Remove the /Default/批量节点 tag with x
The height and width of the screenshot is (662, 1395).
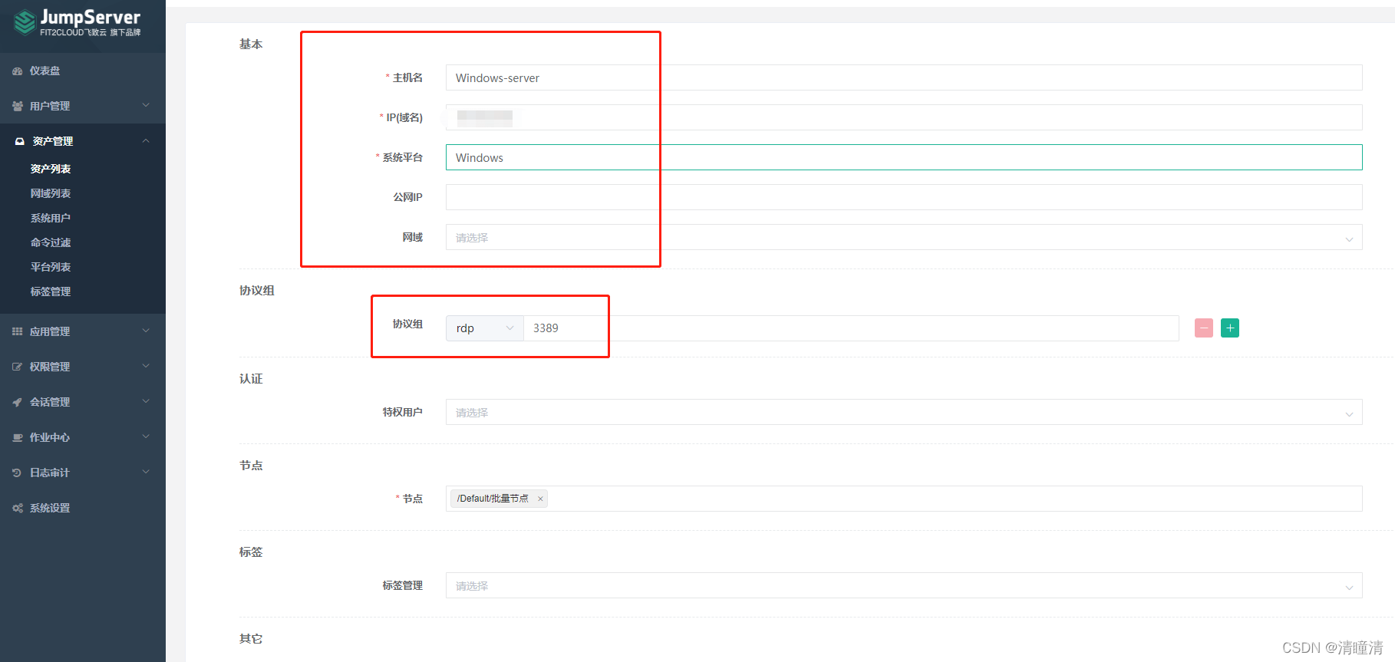[x=540, y=499]
